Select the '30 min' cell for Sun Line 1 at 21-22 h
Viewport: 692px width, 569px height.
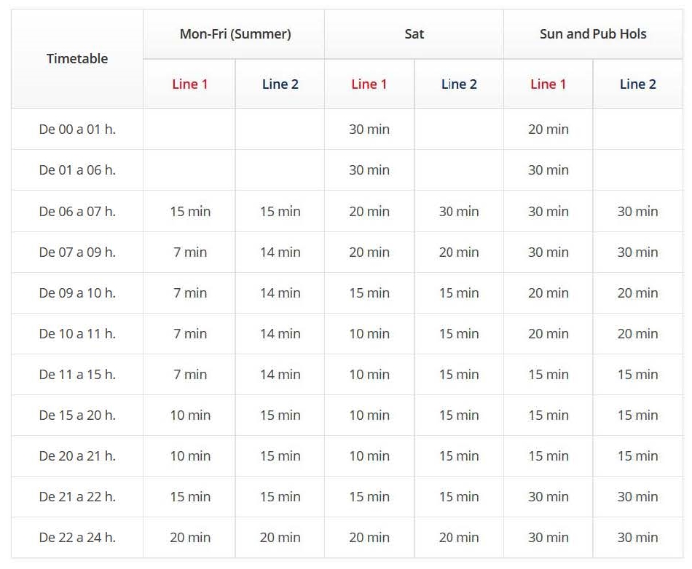pyautogui.click(x=548, y=496)
